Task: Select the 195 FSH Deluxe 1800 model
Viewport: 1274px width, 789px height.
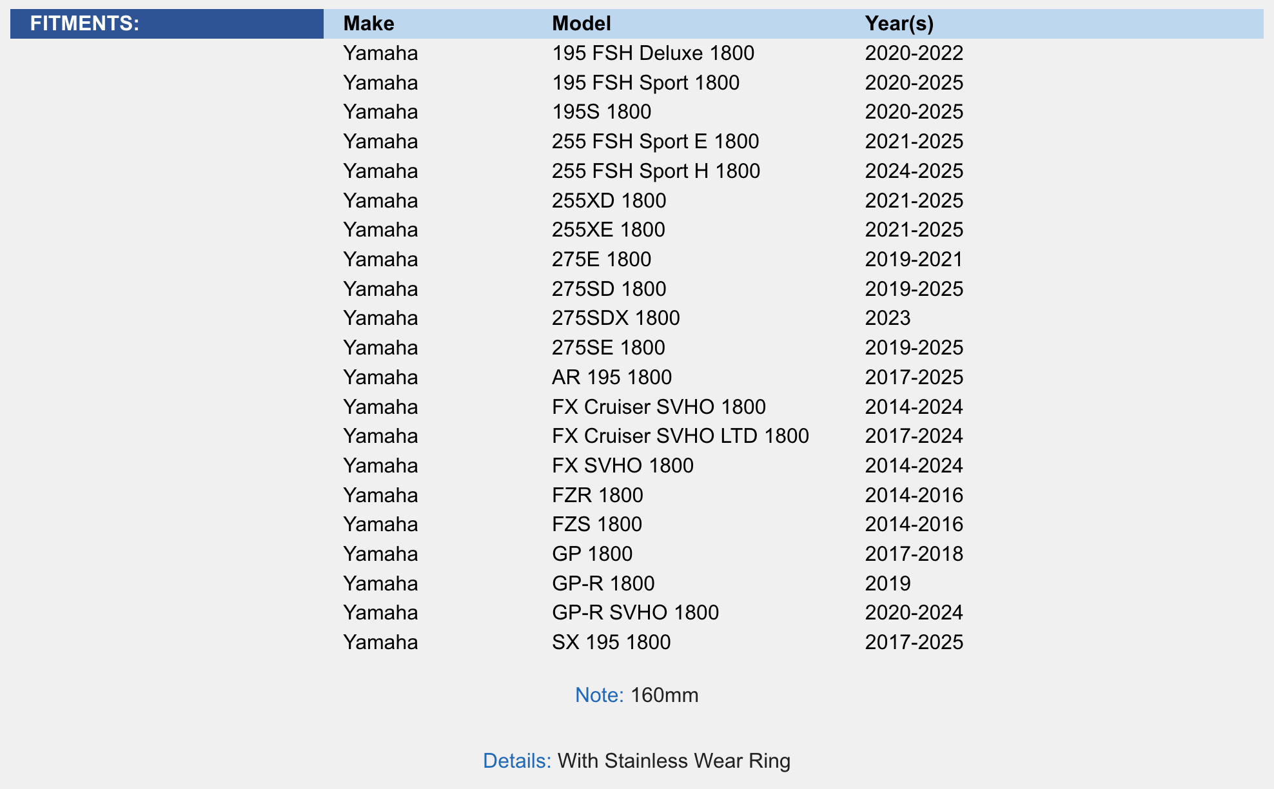Action: [652, 53]
